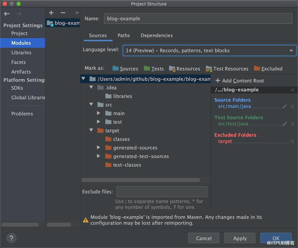Screen dimensions: 298x248
Task: Open Libraries in Project Settings
Action: (x=21, y=53)
